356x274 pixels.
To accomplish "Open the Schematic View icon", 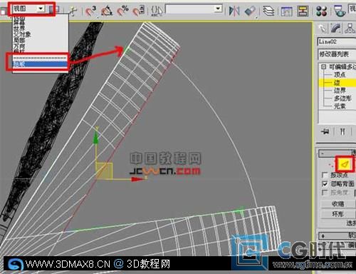I will (303, 11).
